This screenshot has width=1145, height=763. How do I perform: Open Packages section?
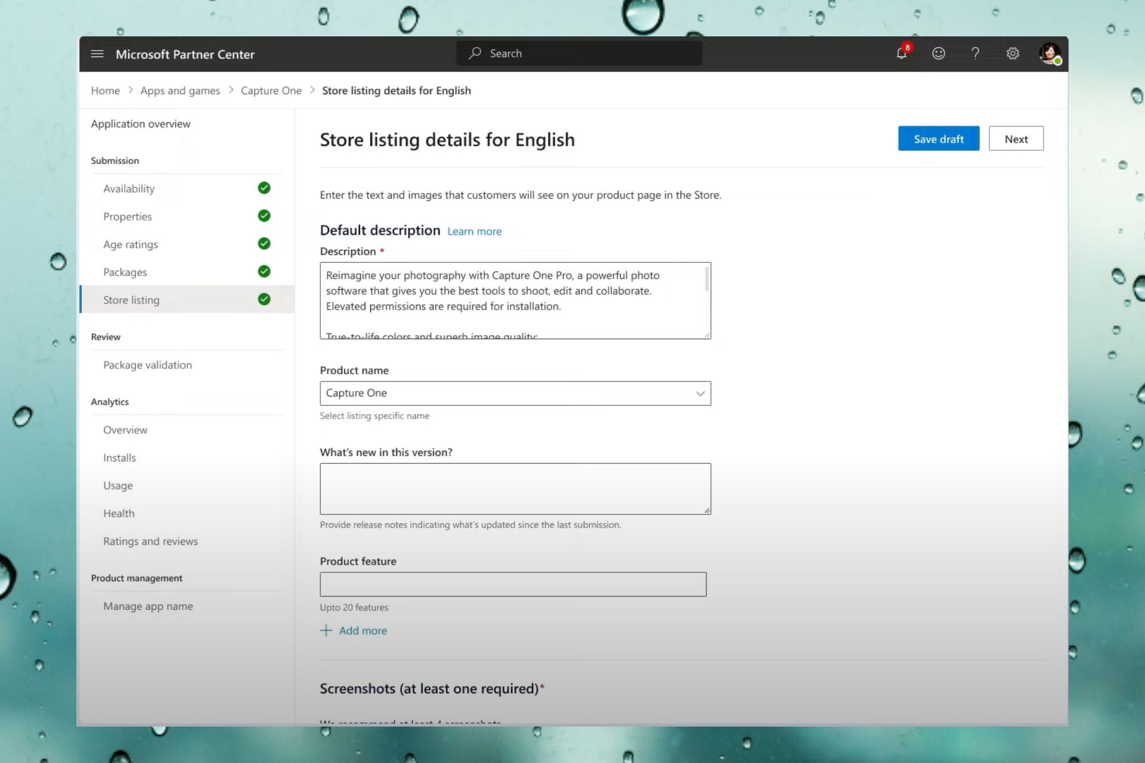click(x=125, y=272)
